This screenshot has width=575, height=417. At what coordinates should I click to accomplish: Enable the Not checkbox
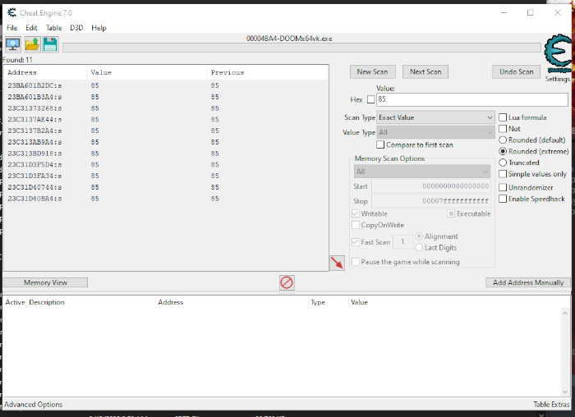pyautogui.click(x=503, y=129)
